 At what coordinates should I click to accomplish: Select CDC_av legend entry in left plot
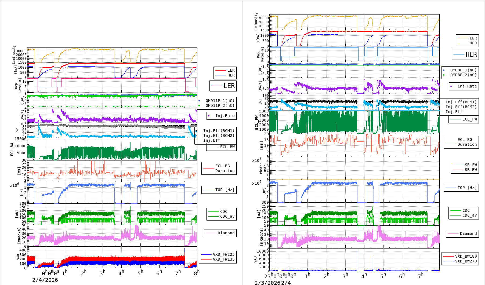(x=227, y=216)
